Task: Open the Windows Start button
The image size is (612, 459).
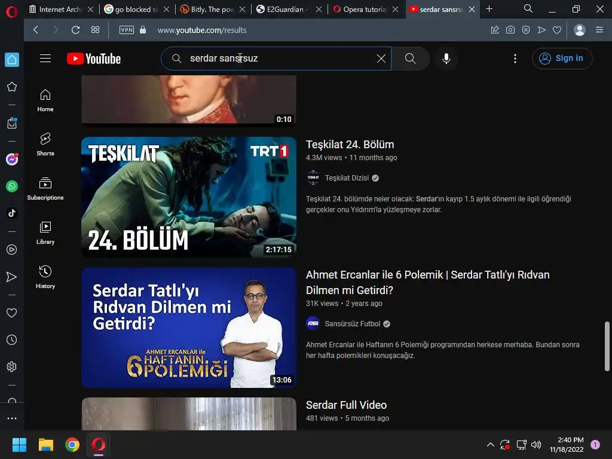Action: pos(19,445)
